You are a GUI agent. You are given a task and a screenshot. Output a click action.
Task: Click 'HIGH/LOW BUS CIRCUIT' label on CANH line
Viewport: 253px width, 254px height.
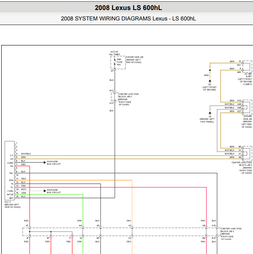[54, 163]
